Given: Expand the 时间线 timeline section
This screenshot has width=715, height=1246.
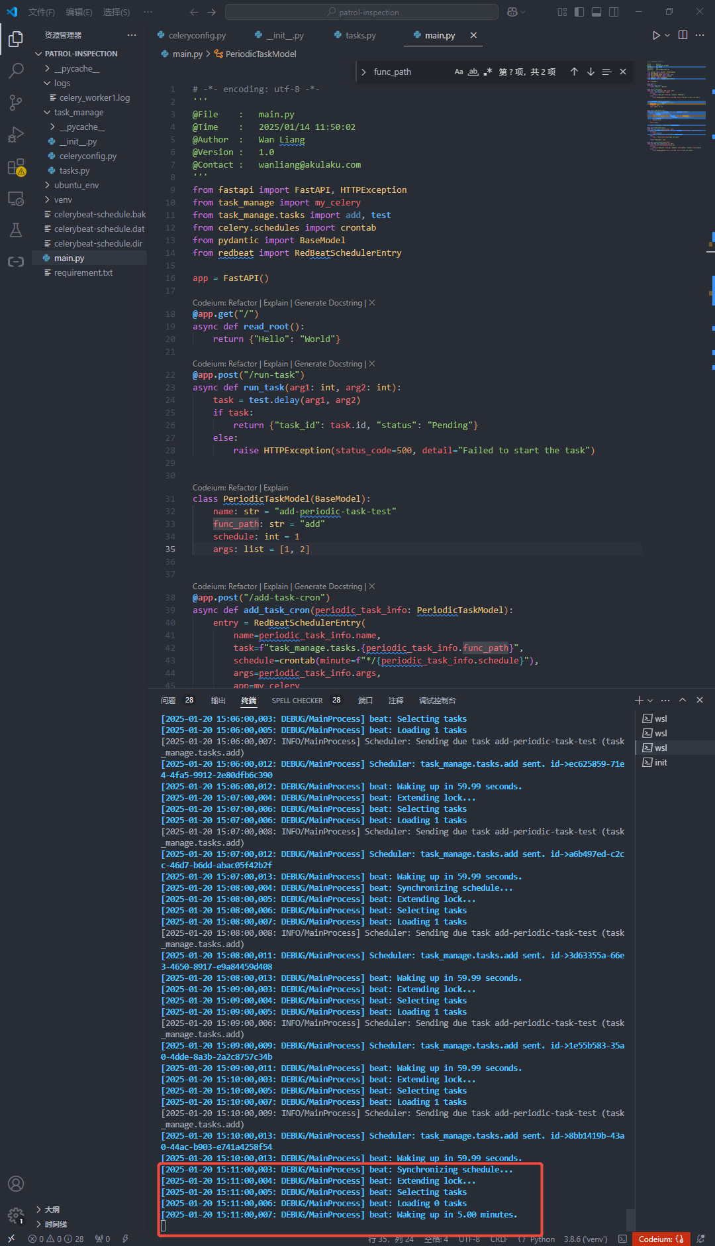Looking at the screenshot, I should point(89,1224).
